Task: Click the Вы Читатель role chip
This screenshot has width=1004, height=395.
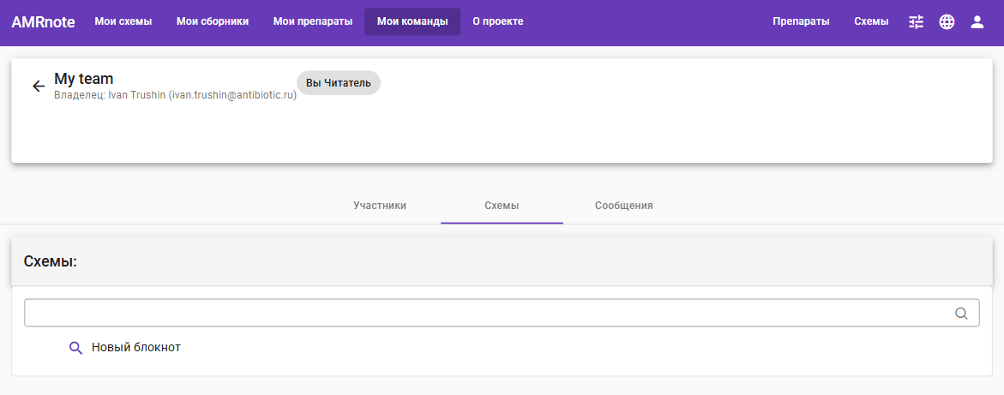Action: [x=339, y=83]
